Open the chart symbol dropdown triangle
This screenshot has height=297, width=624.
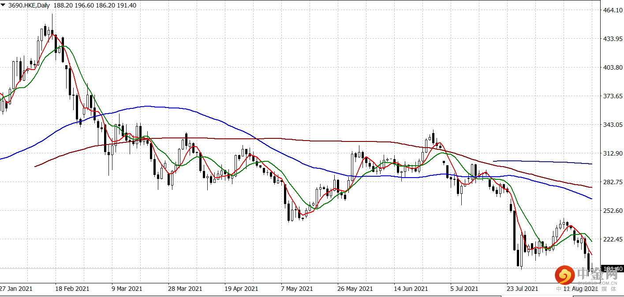pos(4,5)
